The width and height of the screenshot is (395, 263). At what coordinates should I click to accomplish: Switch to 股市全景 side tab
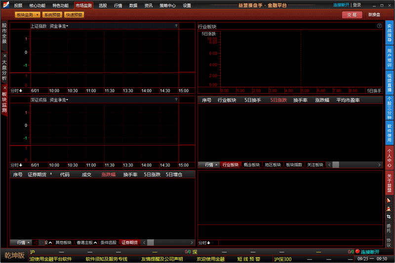(x=4, y=34)
